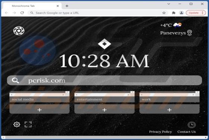
Task: Open a new browser tab
Action: pyautogui.click(x=67, y=6)
